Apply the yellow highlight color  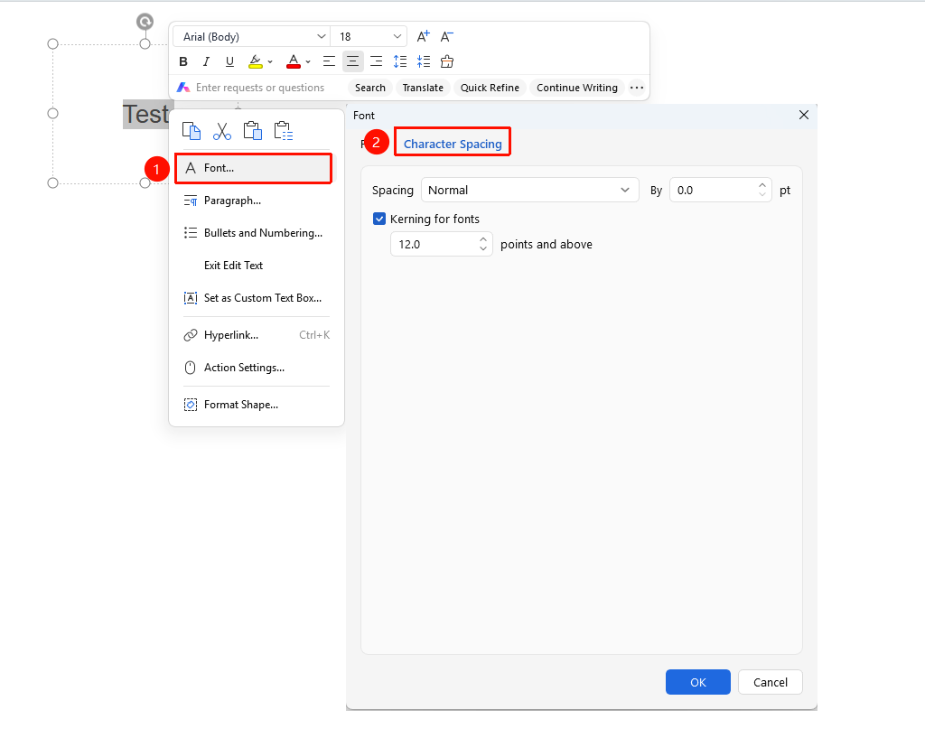pos(256,61)
